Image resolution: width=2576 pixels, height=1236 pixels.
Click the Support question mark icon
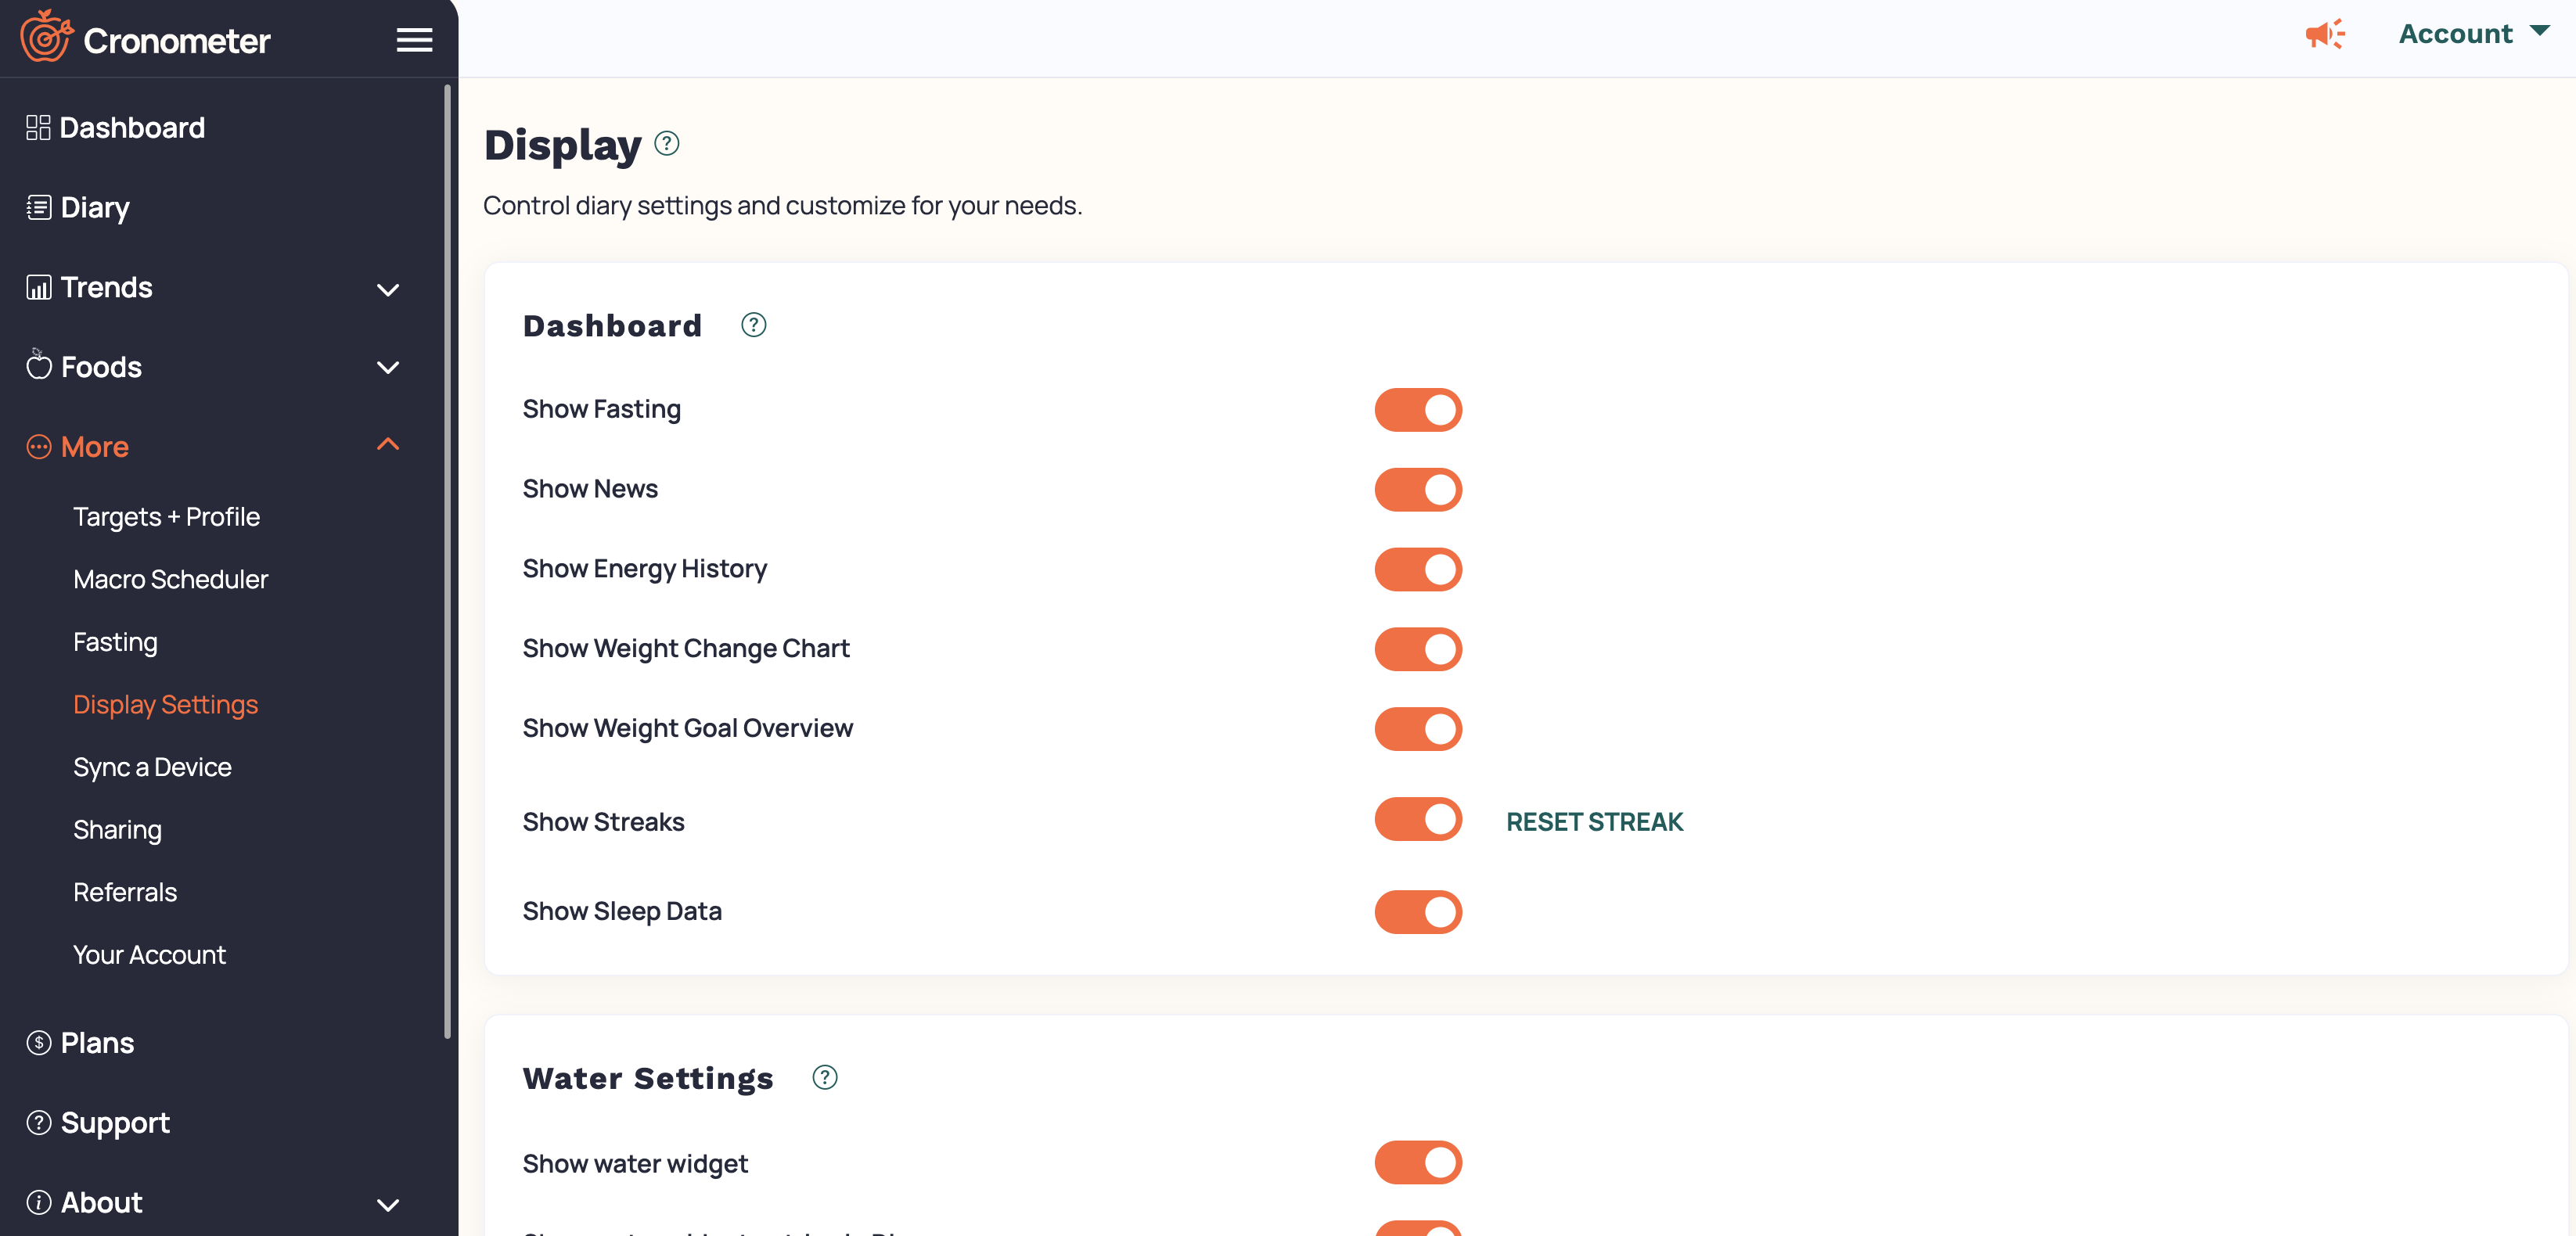[x=38, y=1122]
